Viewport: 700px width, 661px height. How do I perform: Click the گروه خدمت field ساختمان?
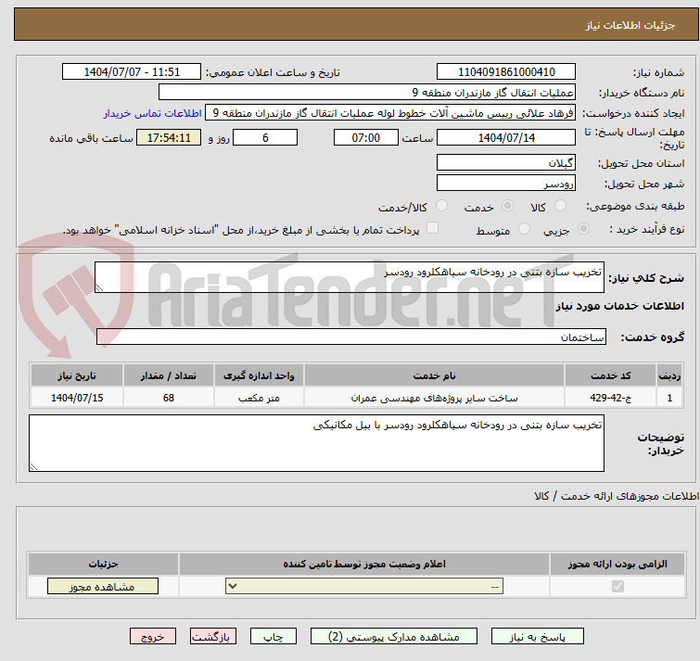351,337
